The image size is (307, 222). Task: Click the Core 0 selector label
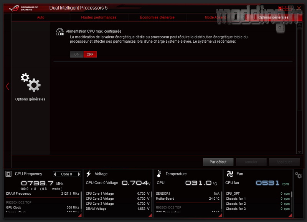coord(66,174)
